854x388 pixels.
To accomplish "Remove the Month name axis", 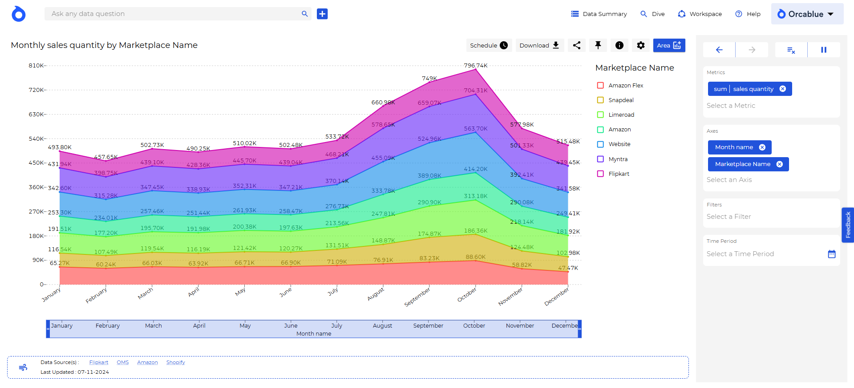I will point(762,147).
